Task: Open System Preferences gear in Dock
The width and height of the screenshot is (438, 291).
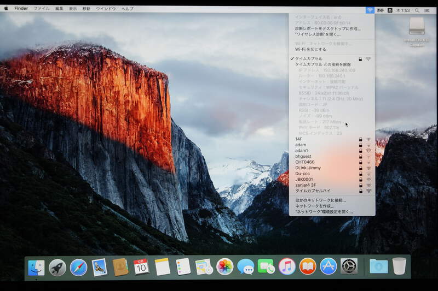Action: (x=349, y=266)
